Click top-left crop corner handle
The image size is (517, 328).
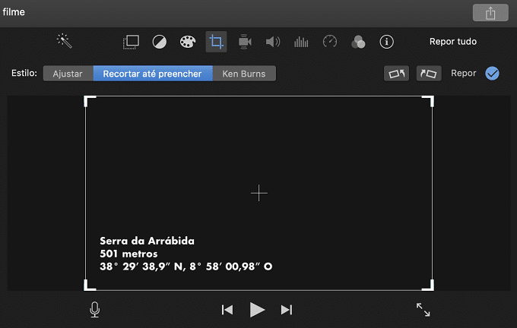[x=90, y=101]
